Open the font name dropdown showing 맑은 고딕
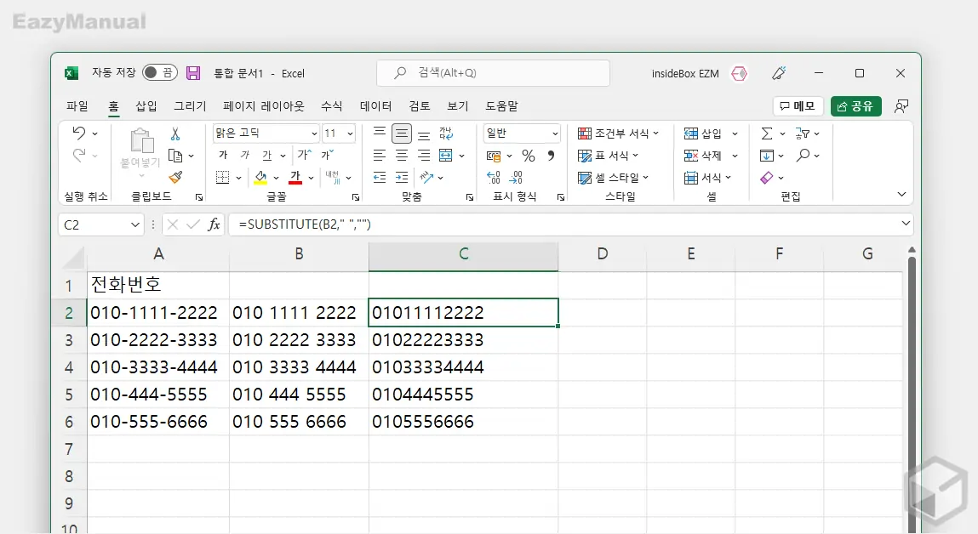This screenshot has height=534, width=978. (x=265, y=133)
